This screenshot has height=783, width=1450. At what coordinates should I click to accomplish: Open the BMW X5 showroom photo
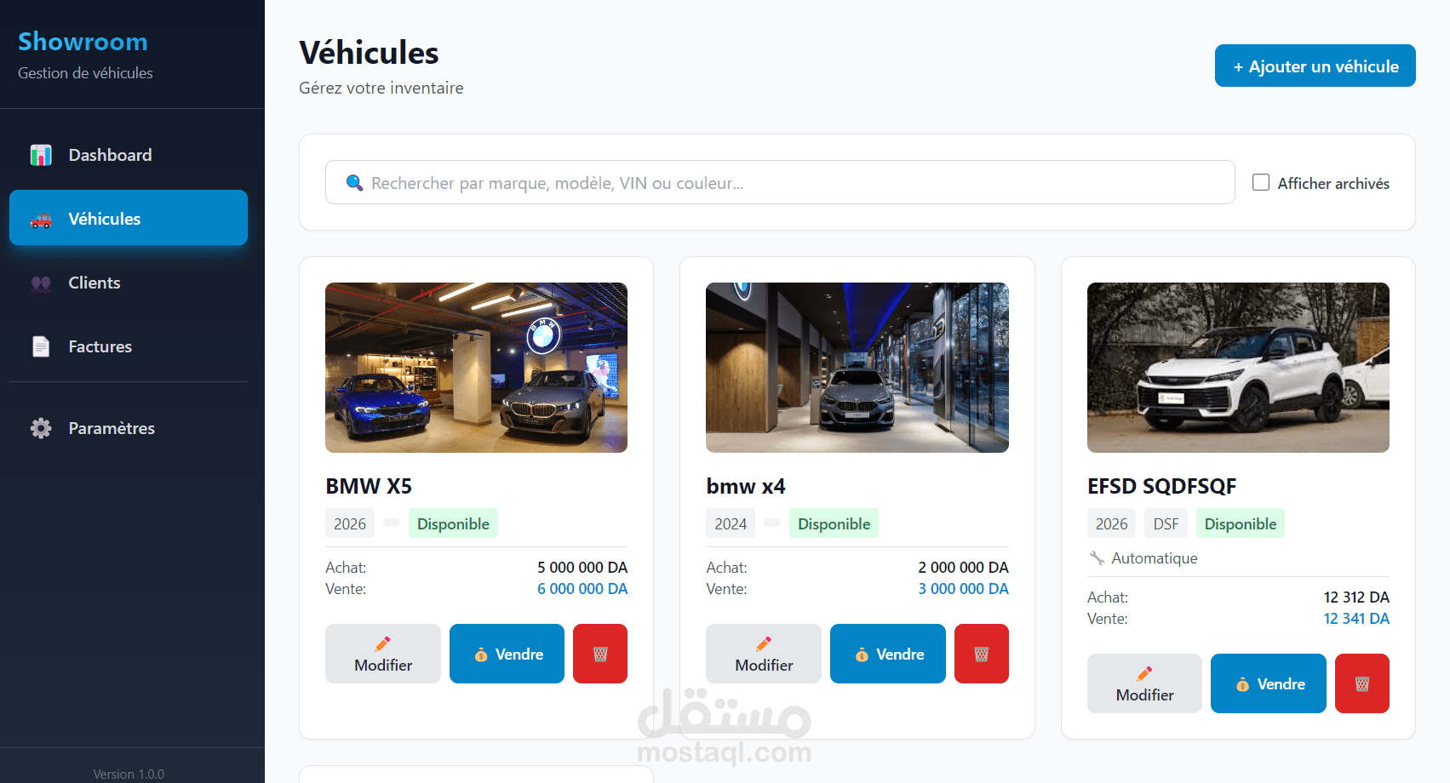click(476, 368)
